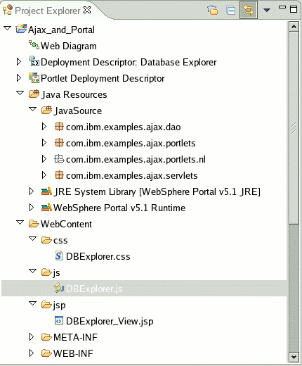
Task: Select the DBExplorer.css file
Action: click(x=98, y=256)
